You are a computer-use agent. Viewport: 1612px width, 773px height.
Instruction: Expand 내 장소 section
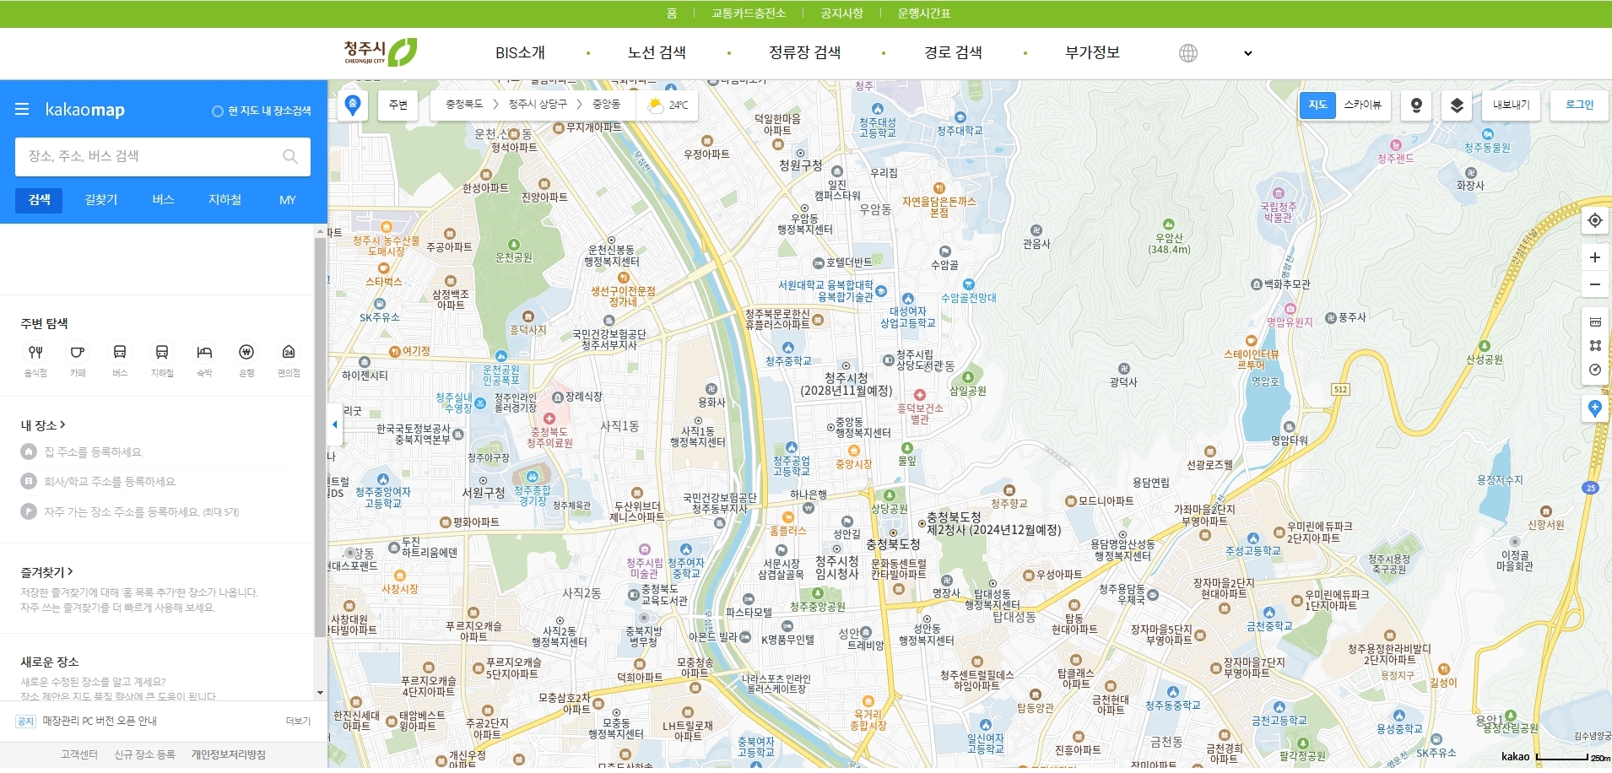[x=43, y=425]
